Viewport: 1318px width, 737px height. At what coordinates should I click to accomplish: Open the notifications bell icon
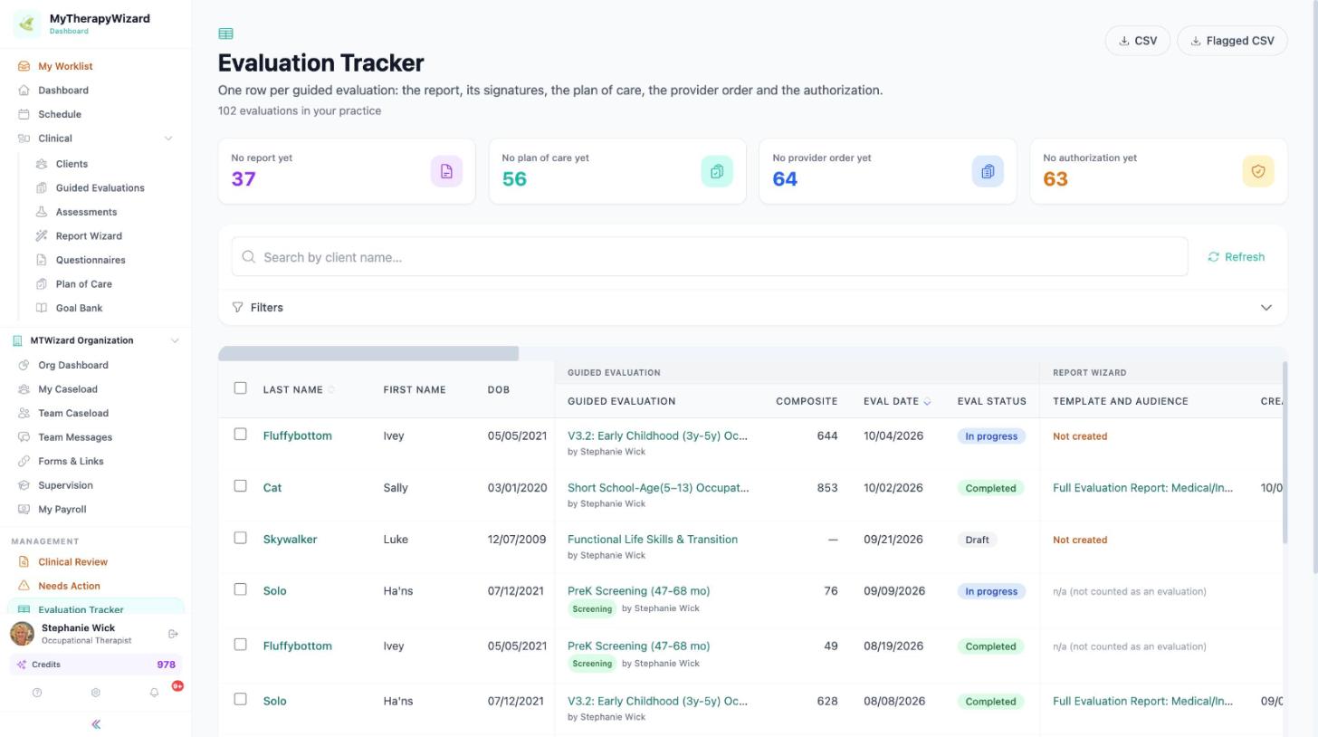154,693
